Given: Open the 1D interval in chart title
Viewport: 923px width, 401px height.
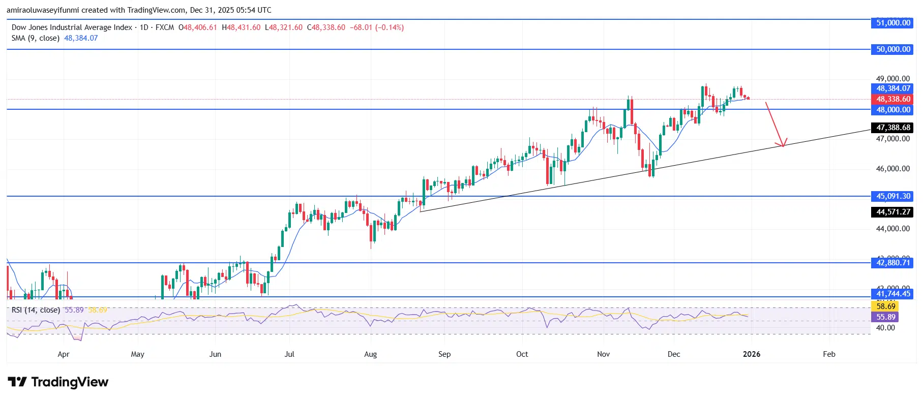Looking at the screenshot, I should [x=144, y=27].
